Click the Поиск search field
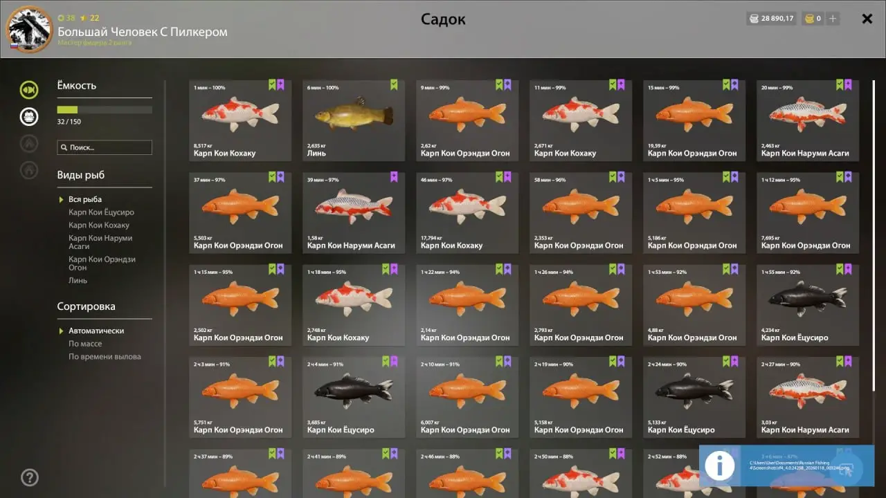 [x=105, y=147]
